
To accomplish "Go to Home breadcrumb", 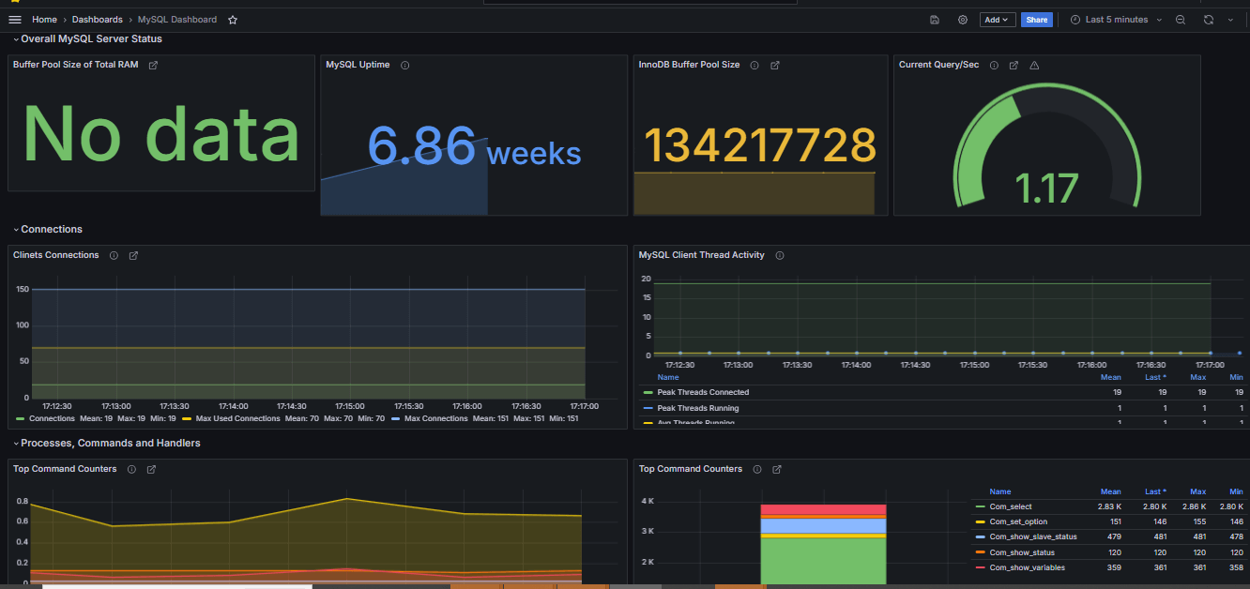I will (44, 20).
